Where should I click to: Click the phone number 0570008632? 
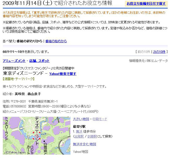[x=18, y=107]
